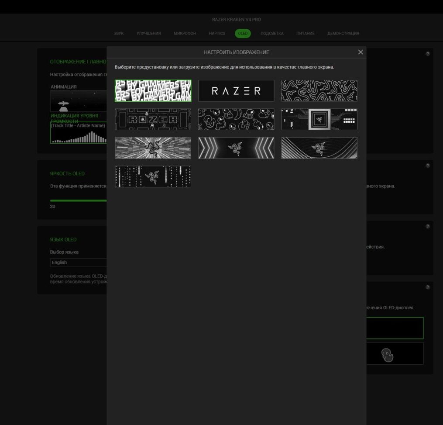
Task: Pick the digital rain Razer logo preset
Action: pyautogui.click(x=153, y=176)
